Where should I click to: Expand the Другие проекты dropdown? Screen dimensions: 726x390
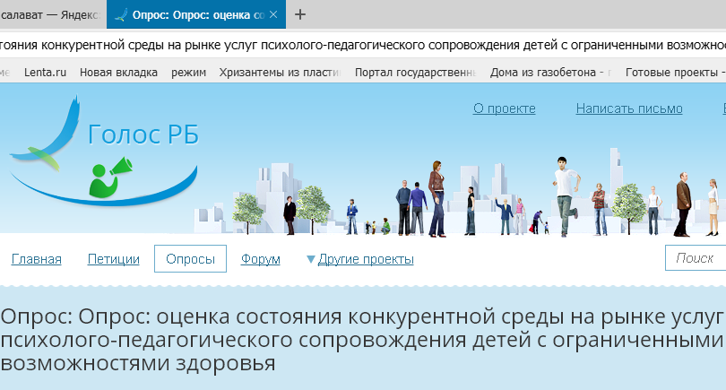(360, 259)
